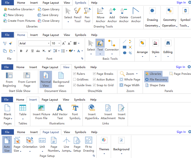Open the Arial font name dropdown
This screenshot has width=191, height=158.
[x=49, y=44]
